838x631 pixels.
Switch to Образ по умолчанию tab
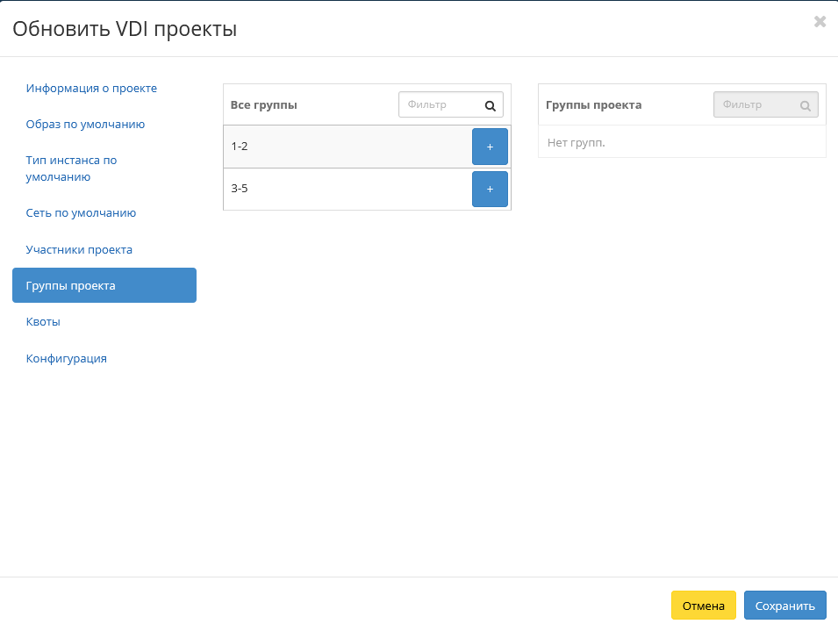[x=85, y=124]
